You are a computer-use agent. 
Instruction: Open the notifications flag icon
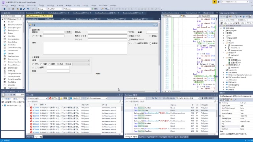pos(214,2)
